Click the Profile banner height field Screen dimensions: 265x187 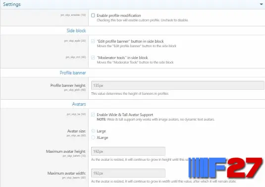pos(178,85)
